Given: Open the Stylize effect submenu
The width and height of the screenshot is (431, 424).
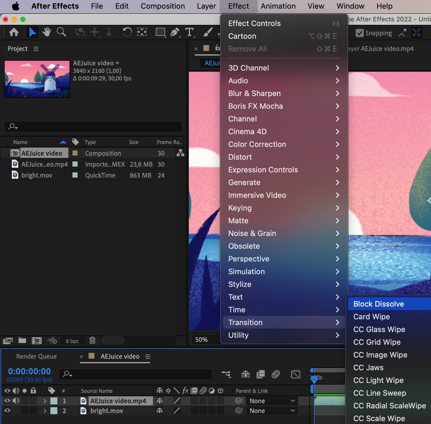Looking at the screenshot, I should pyautogui.click(x=240, y=284).
